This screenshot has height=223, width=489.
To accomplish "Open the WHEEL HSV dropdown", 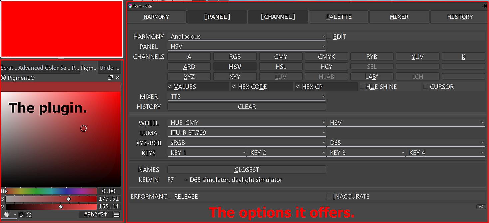I will [x=406, y=123].
